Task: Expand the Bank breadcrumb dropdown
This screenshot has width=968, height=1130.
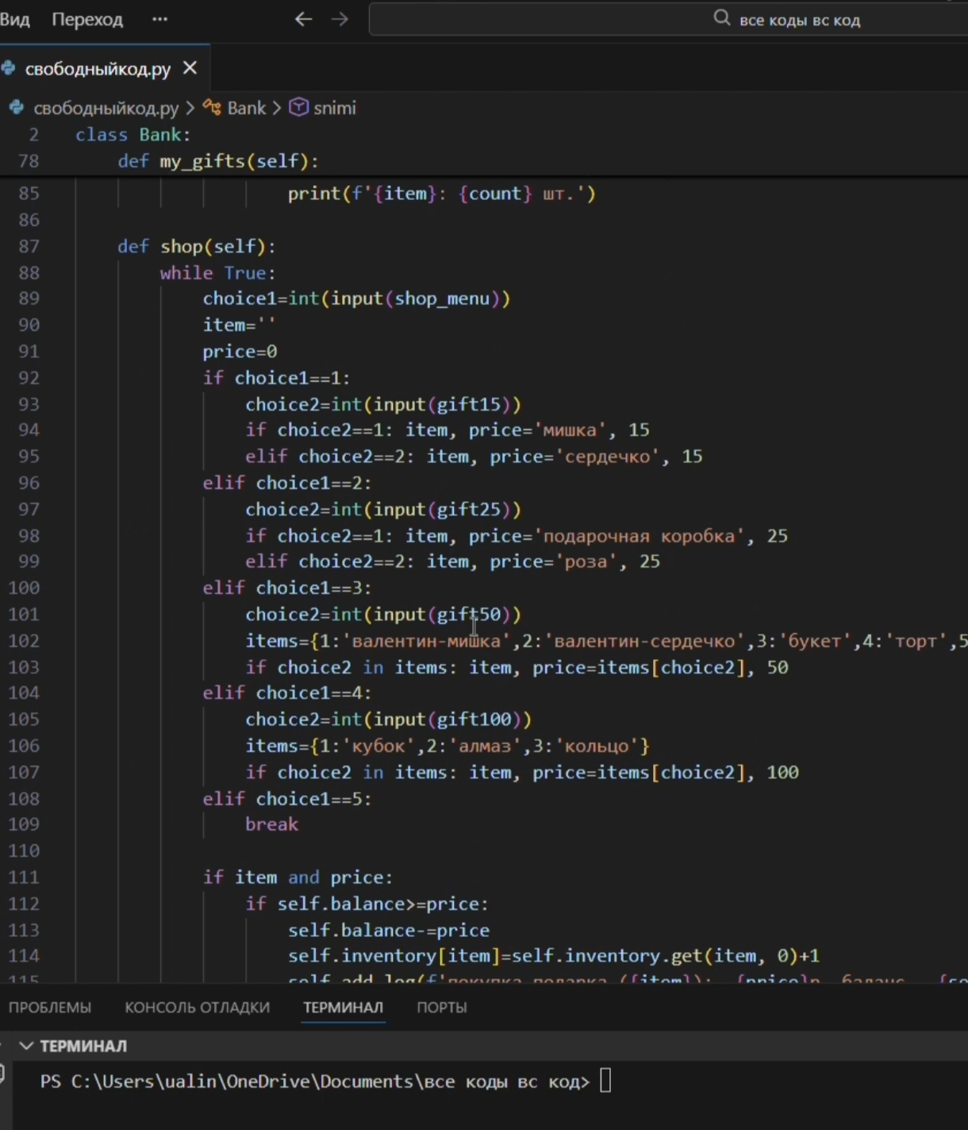Action: pyautogui.click(x=246, y=107)
